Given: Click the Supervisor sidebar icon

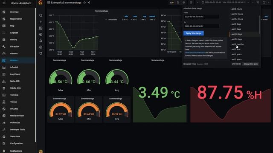Looking at the screenshot, I should [4, 136].
